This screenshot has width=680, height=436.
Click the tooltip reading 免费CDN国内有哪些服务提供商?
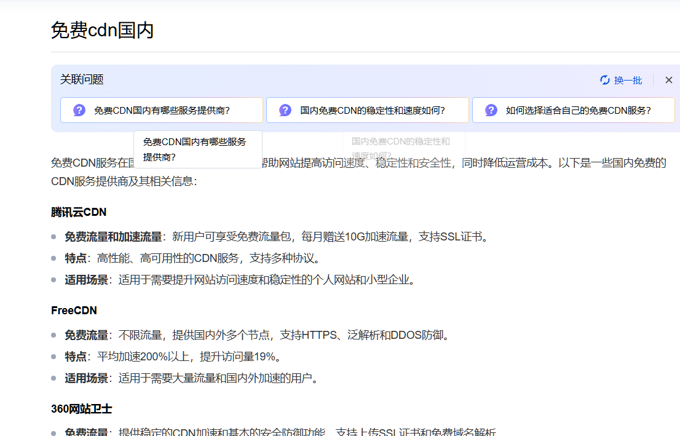pos(198,149)
